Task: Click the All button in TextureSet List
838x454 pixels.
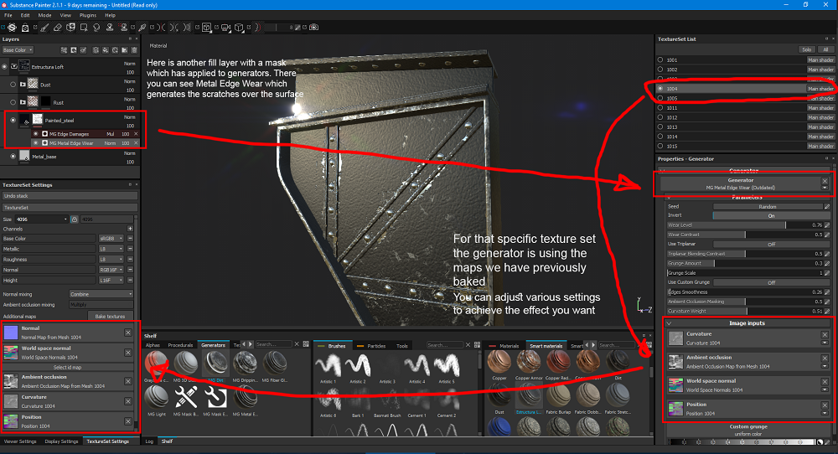Action: pyautogui.click(x=825, y=49)
